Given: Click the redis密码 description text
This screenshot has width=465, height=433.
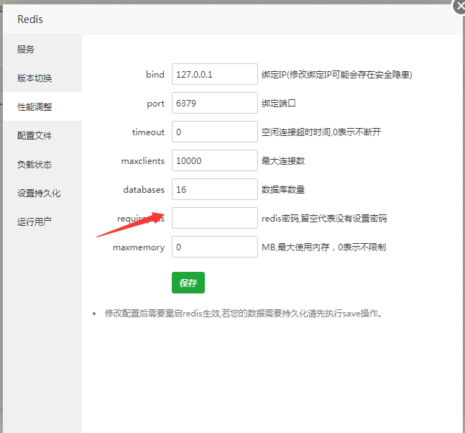Looking at the screenshot, I should tap(324, 219).
